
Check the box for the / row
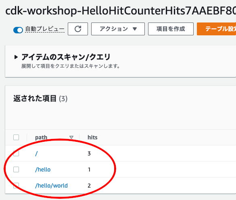(x=16, y=153)
